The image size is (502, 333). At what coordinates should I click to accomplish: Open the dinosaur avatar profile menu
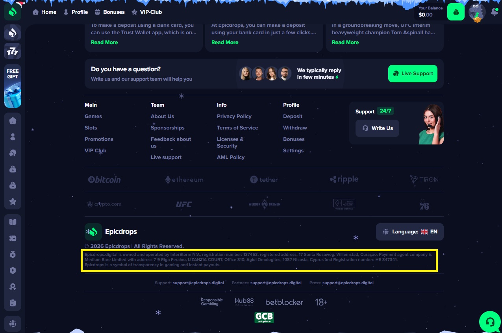(477, 12)
